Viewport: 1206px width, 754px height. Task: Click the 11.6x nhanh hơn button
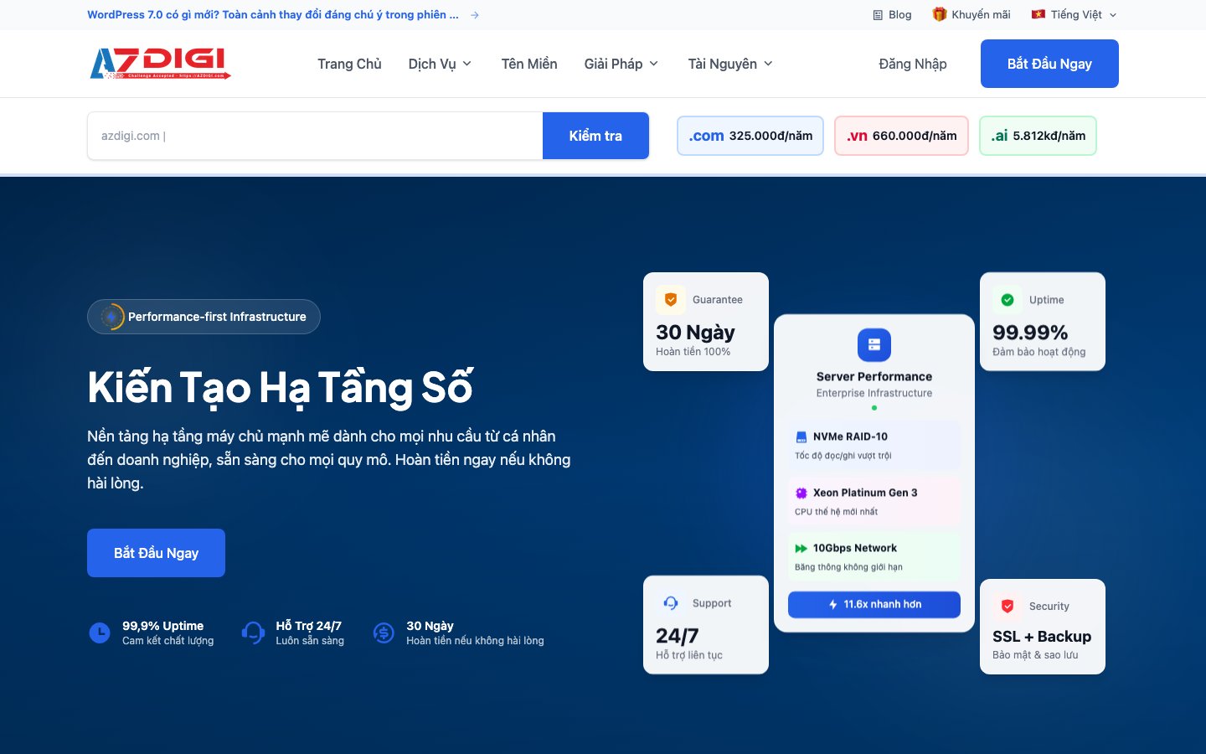pyautogui.click(x=874, y=604)
